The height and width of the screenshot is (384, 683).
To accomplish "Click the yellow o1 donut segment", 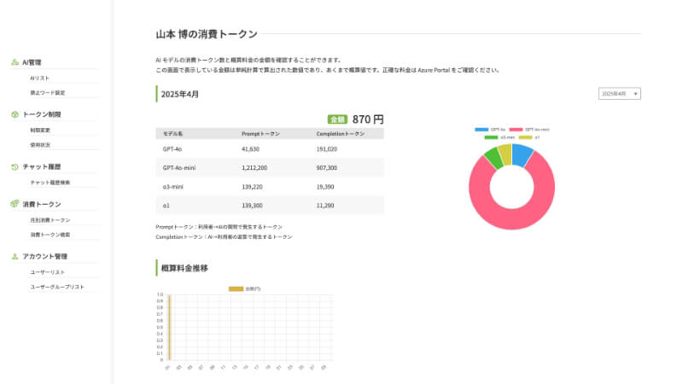I will 505,154.
